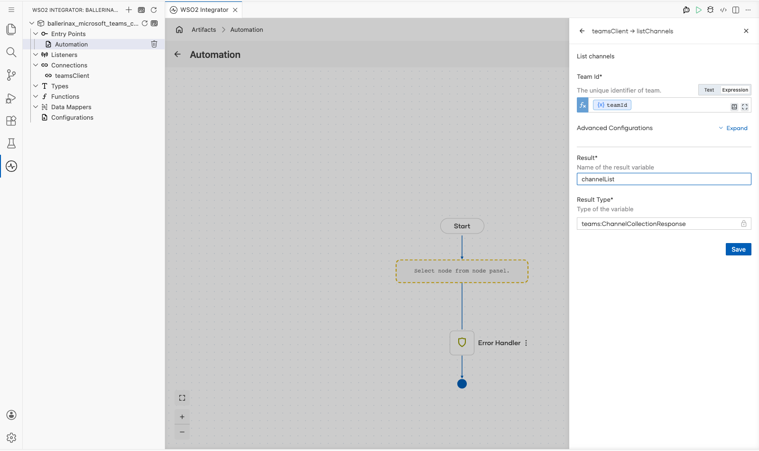Image resolution: width=759 pixels, height=451 pixels.
Task: Click back arrow in listChannels panel
Action: point(582,31)
